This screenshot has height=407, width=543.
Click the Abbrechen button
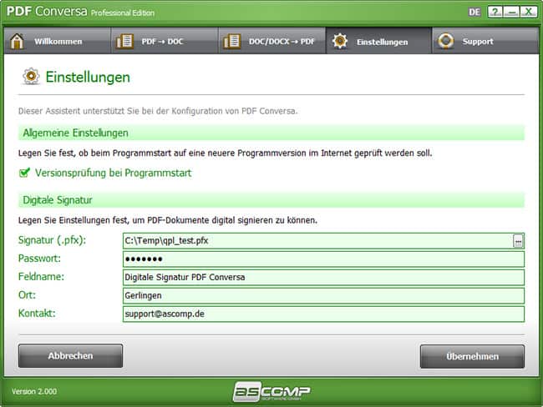[71, 356]
